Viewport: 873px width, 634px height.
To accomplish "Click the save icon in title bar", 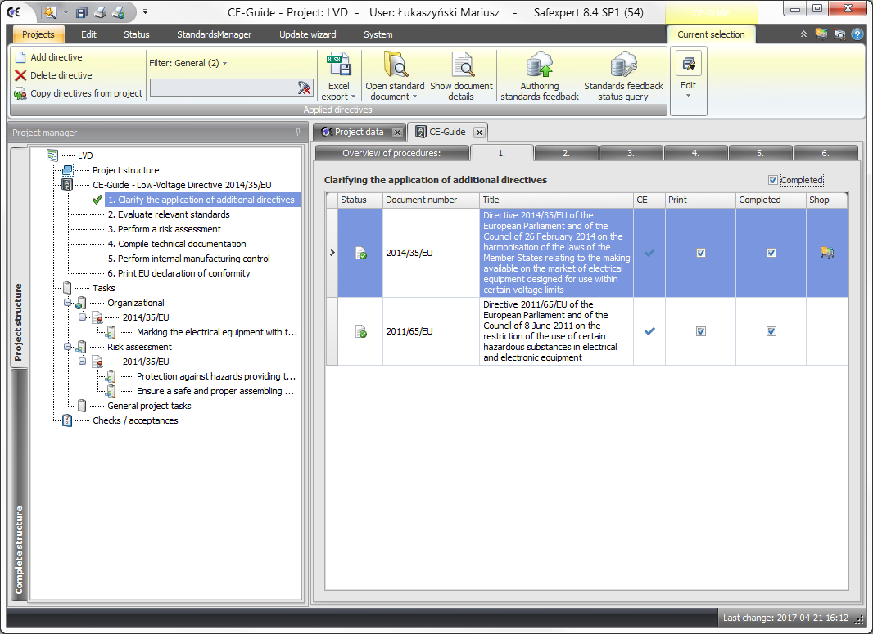I will tap(82, 12).
